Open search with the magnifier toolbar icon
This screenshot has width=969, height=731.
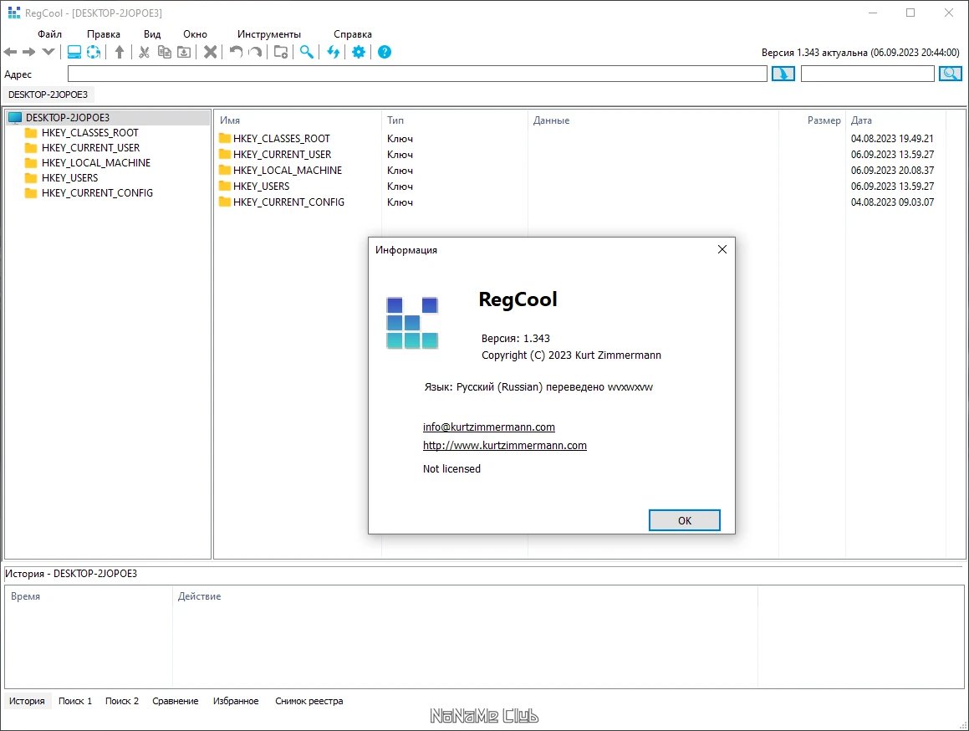point(307,52)
